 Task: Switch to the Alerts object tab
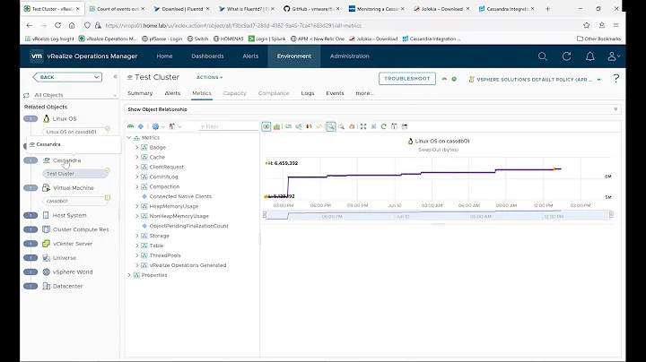[172, 93]
